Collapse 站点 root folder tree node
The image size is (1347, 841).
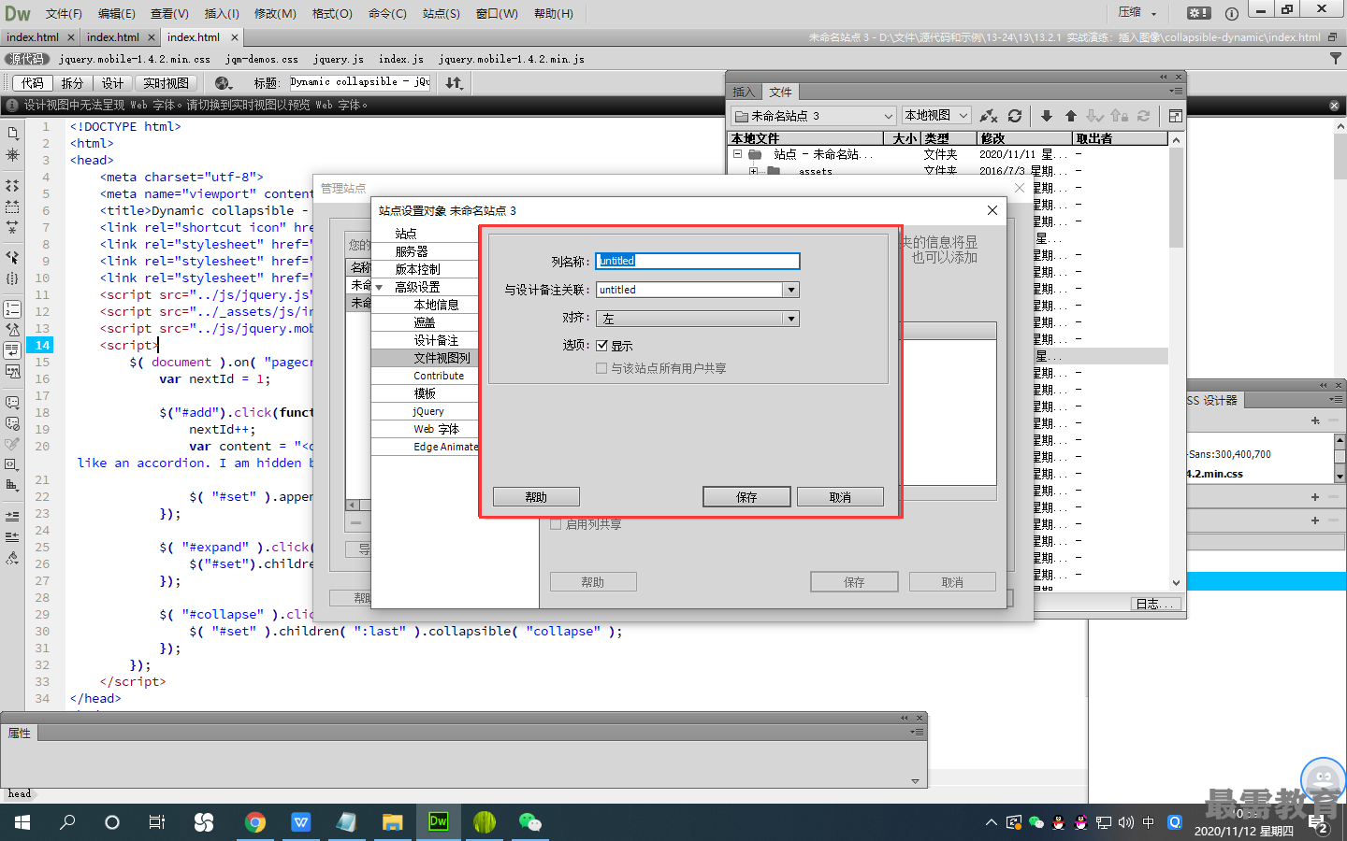[x=738, y=154]
